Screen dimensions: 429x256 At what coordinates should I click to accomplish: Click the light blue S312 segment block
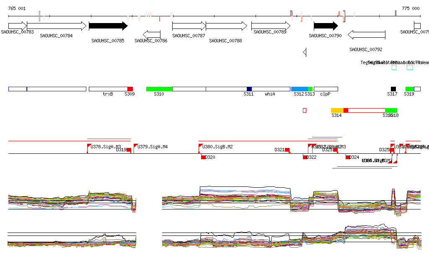[300, 89]
